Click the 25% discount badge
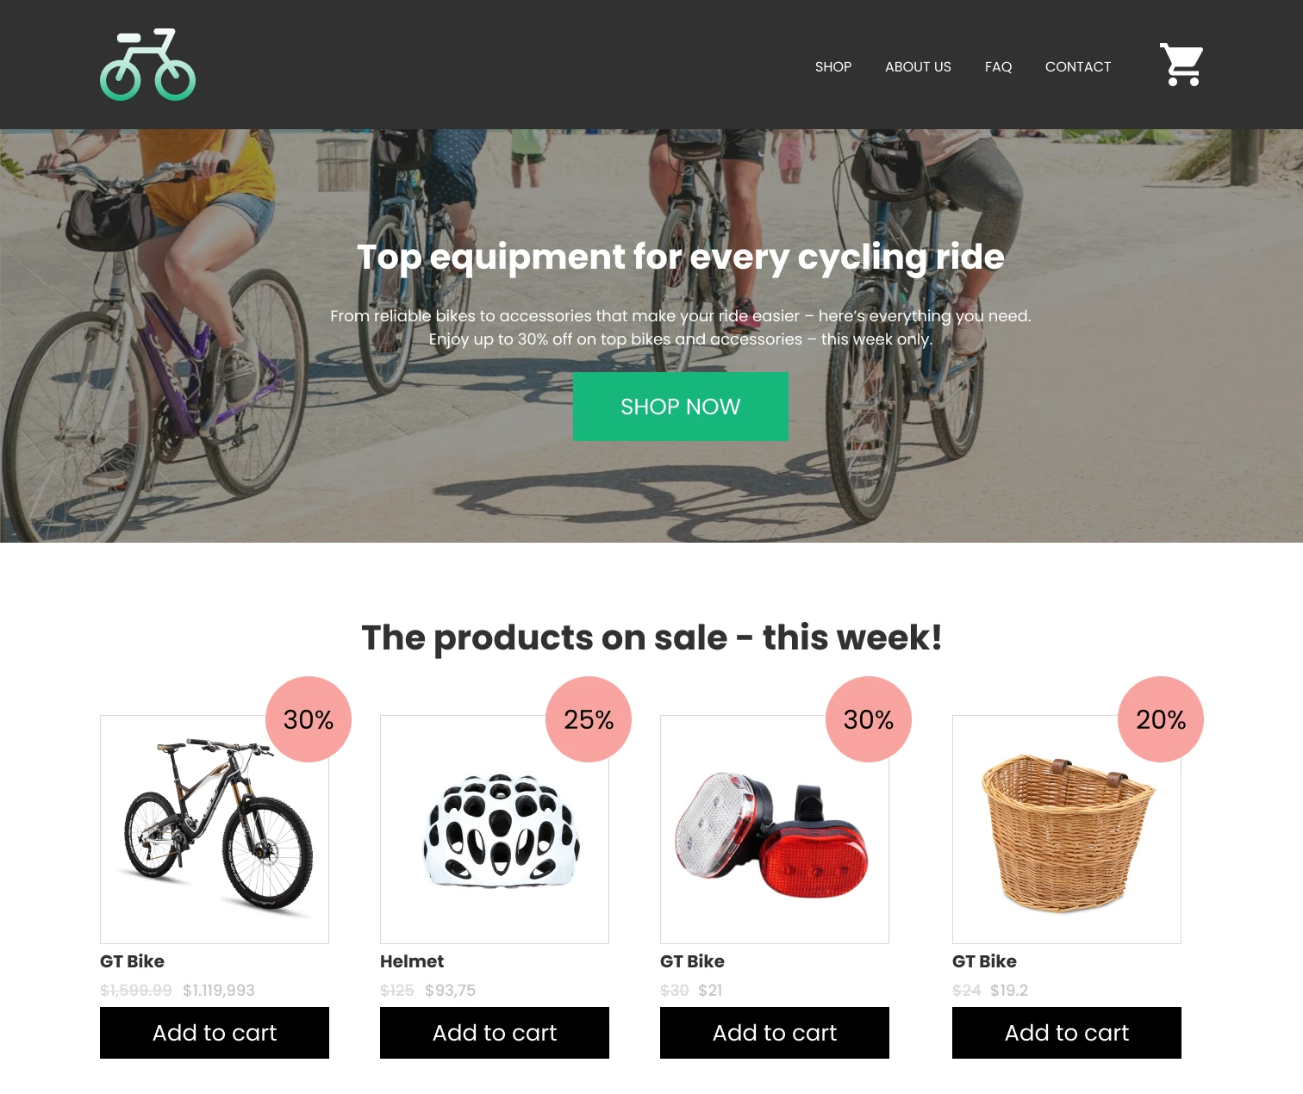 589,719
